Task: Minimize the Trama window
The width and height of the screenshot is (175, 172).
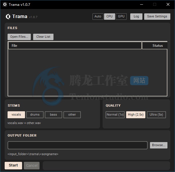Action: pos(142,4)
